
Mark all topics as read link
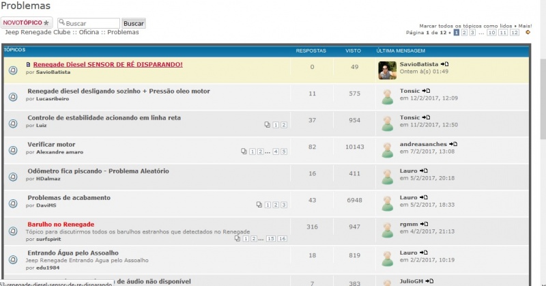(x=465, y=26)
